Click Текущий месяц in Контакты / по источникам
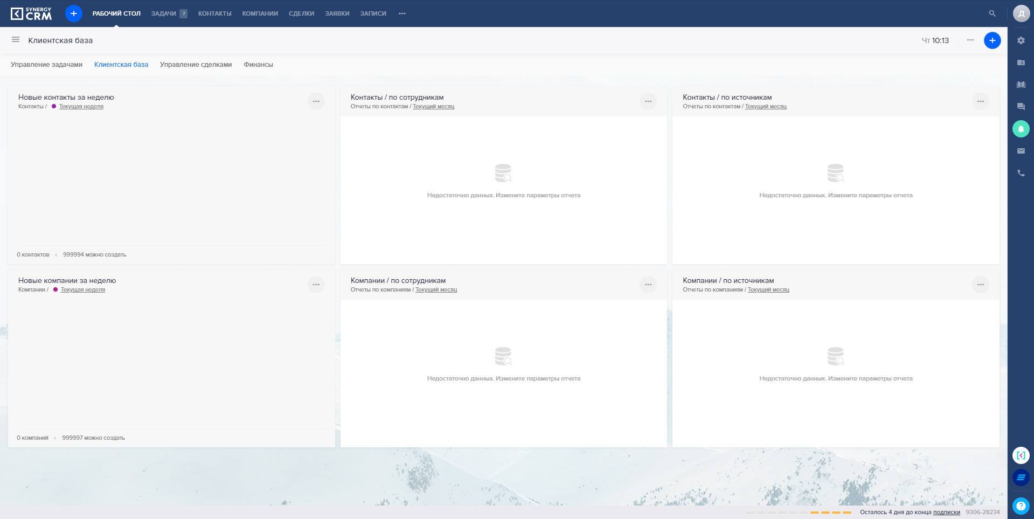This screenshot has width=1034, height=519. click(766, 107)
